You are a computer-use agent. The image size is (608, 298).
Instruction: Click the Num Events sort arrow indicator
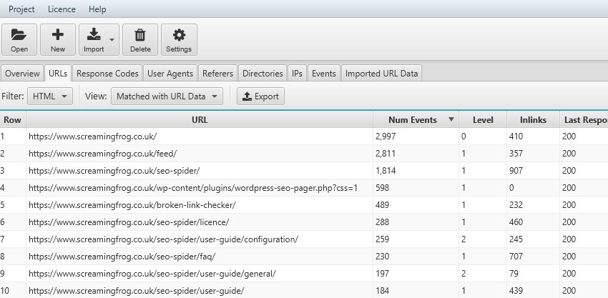[451, 119]
